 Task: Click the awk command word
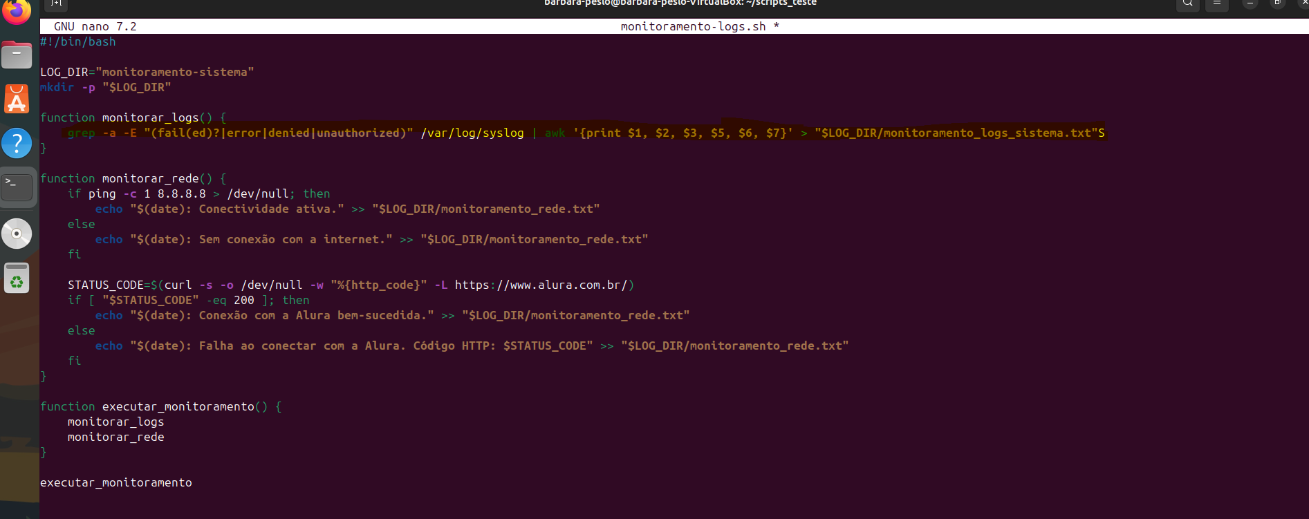[x=555, y=133]
